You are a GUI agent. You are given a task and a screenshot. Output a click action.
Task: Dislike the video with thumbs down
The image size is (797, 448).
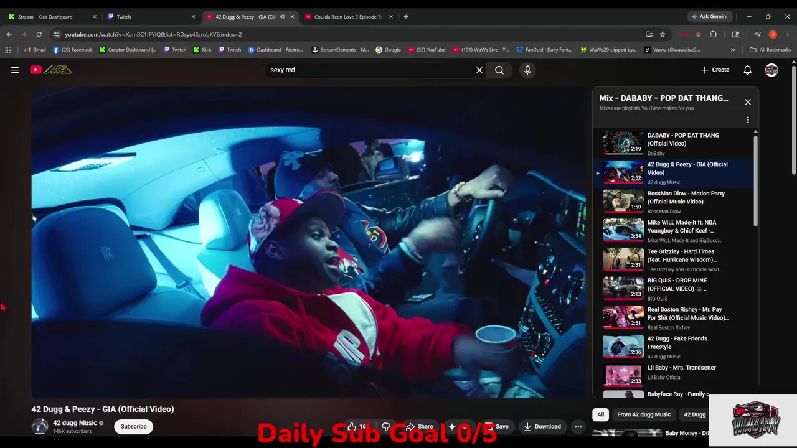[386, 426]
